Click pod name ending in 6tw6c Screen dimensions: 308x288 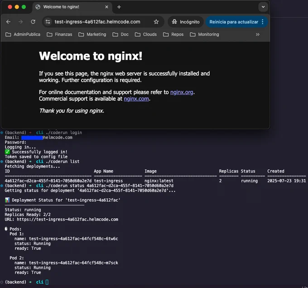(73, 239)
